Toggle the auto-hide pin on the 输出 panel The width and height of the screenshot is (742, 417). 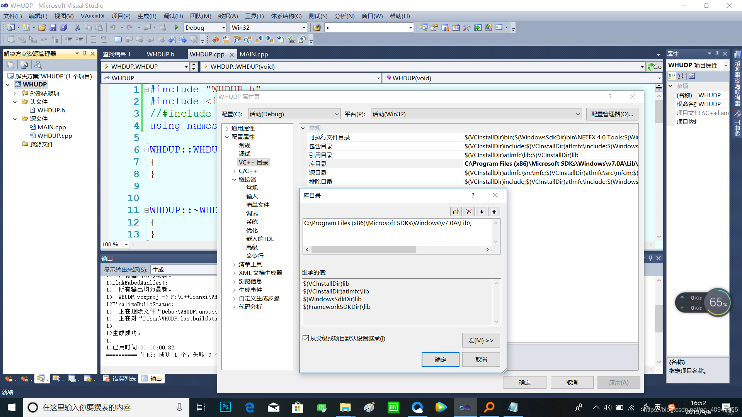coord(650,258)
